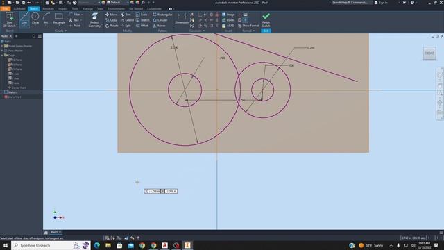Click Project Geometry

coord(94,20)
